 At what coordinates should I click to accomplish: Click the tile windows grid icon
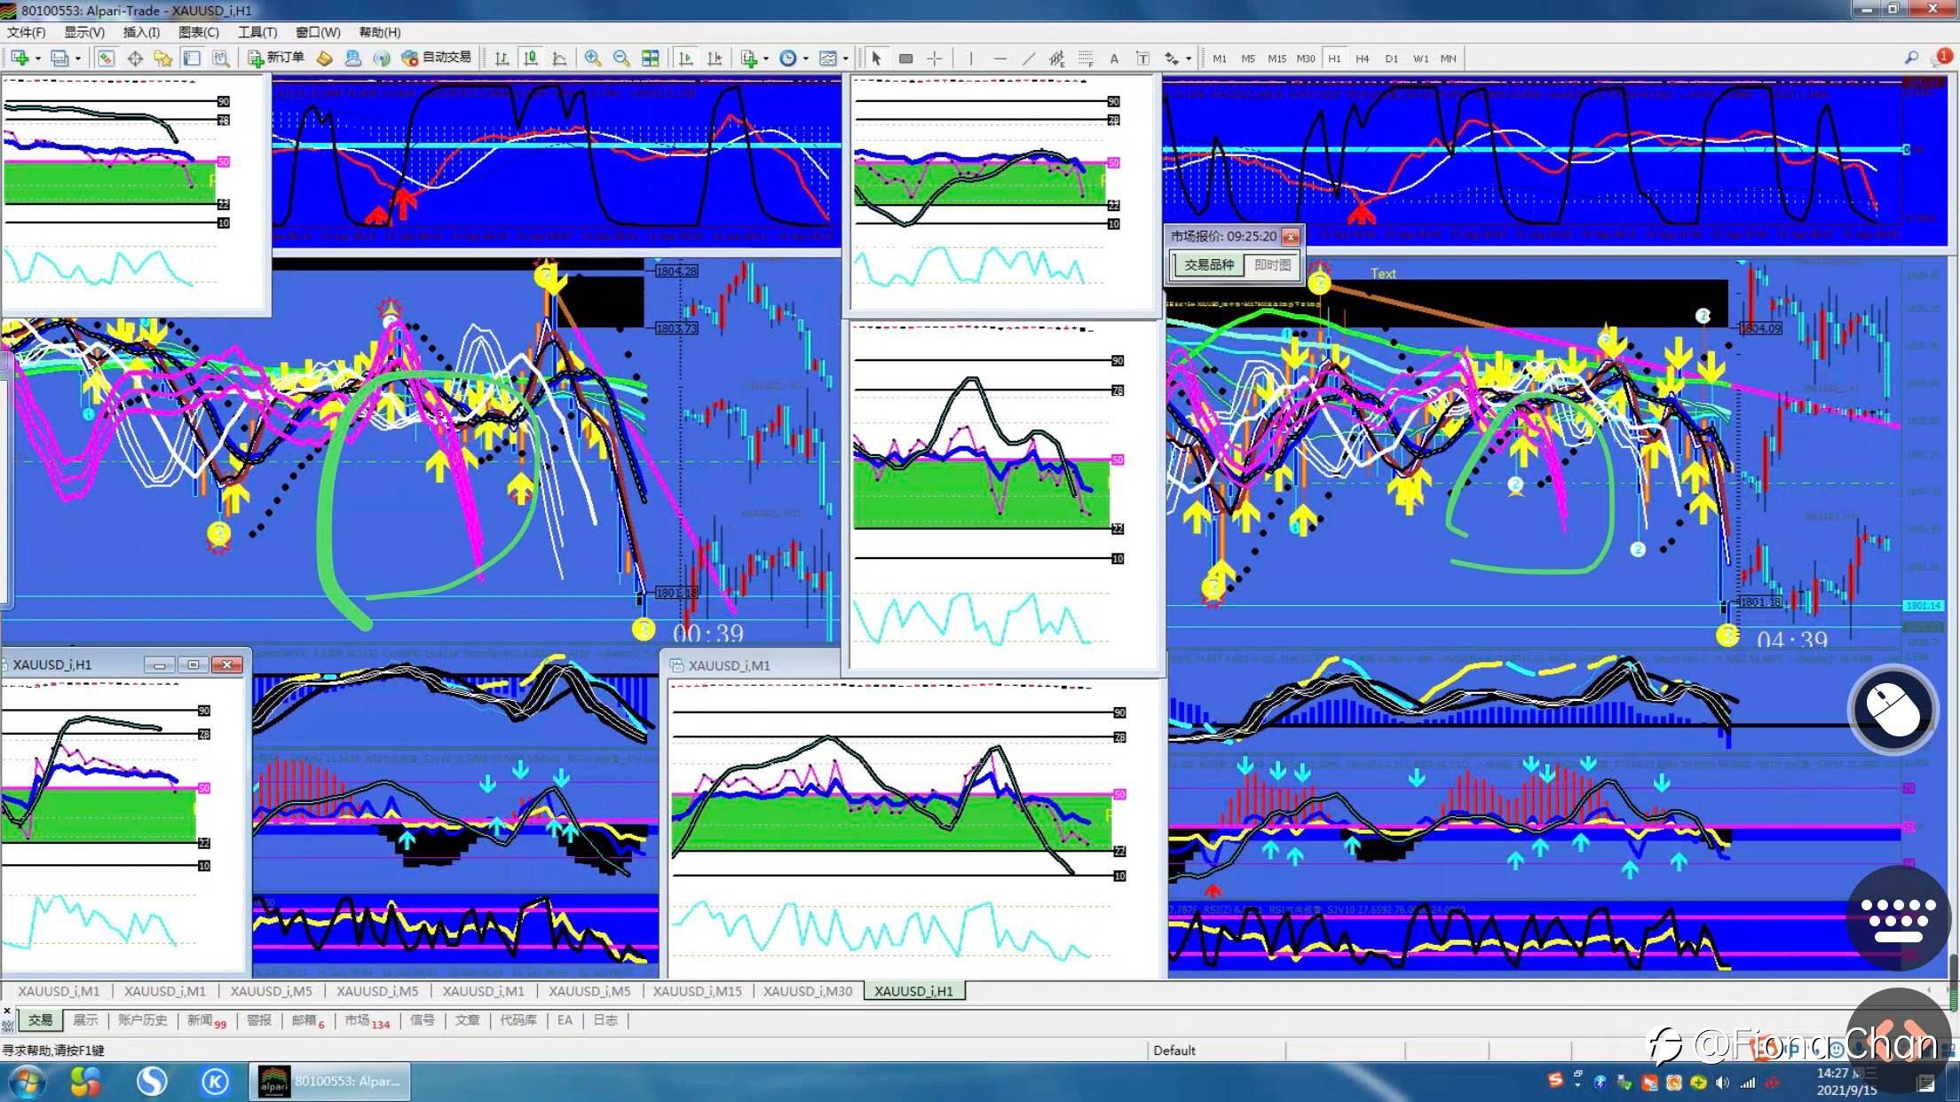[x=651, y=58]
